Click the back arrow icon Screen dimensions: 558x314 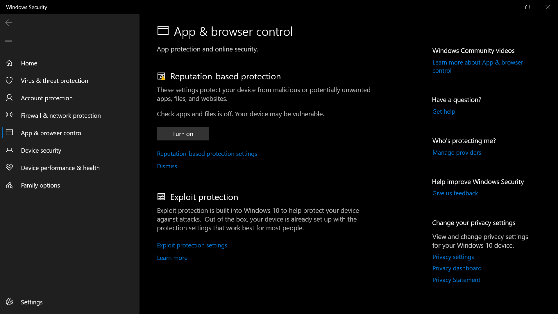(x=9, y=23)
